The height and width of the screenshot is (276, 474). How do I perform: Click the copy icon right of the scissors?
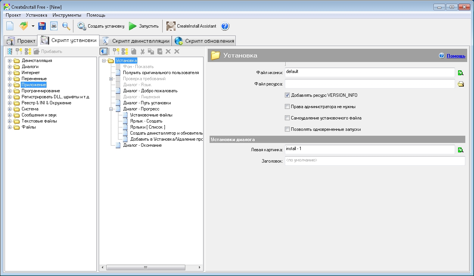tap(151, 51)
